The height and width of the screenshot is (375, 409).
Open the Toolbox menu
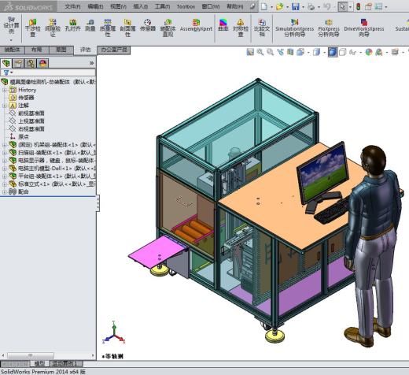[186, 6]
